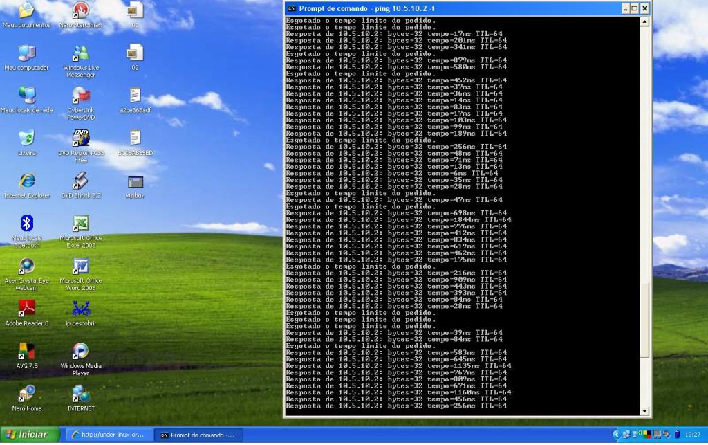Select the image file named 02
The width and height of the screenshot is (708, 445).
[135, 58]
